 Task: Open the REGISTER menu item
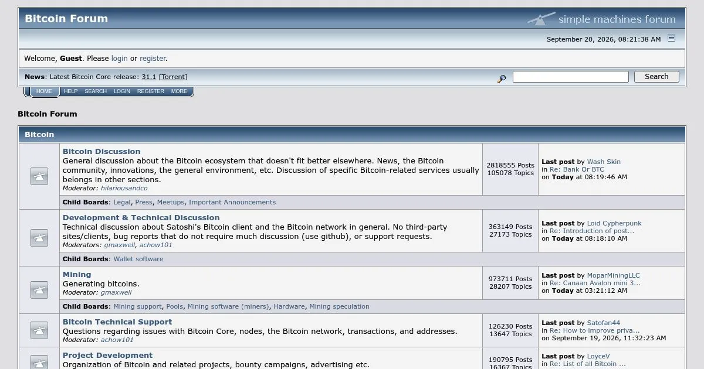click(x=151, y=91)
